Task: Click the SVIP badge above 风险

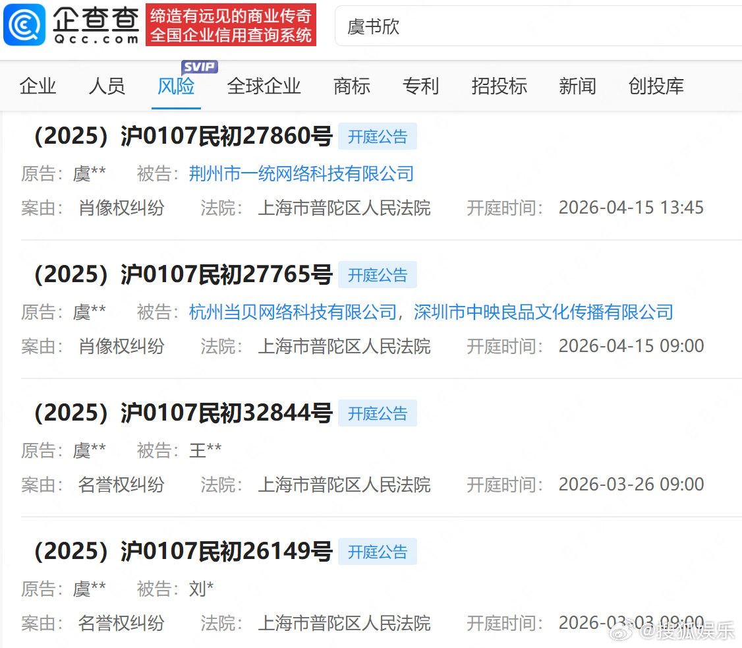Action: [x=200, y=67]
